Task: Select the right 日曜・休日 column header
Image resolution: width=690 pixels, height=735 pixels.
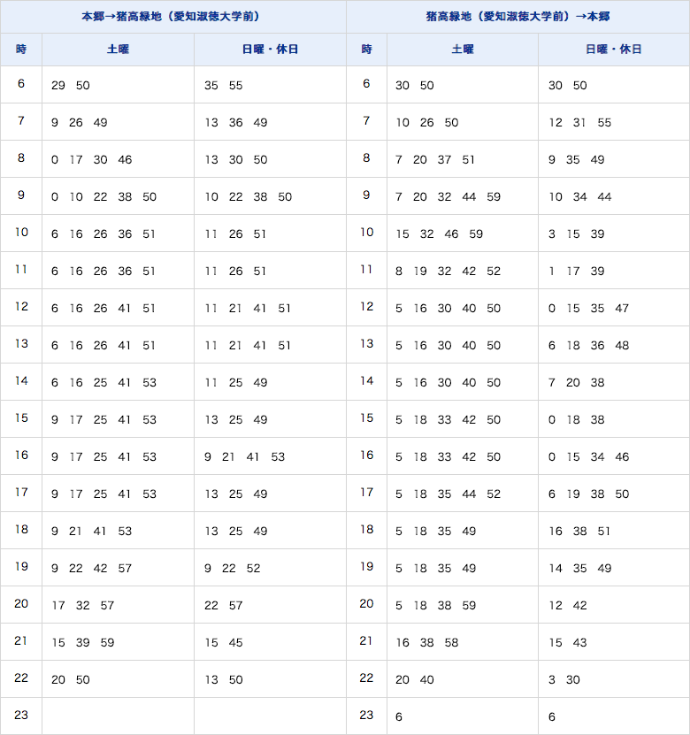Action: tap(614, 50)
